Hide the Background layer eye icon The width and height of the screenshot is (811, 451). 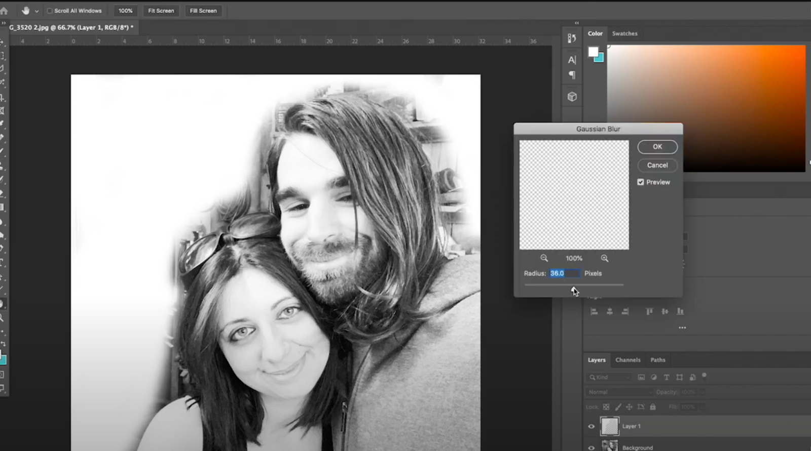[x=591, y=447]
